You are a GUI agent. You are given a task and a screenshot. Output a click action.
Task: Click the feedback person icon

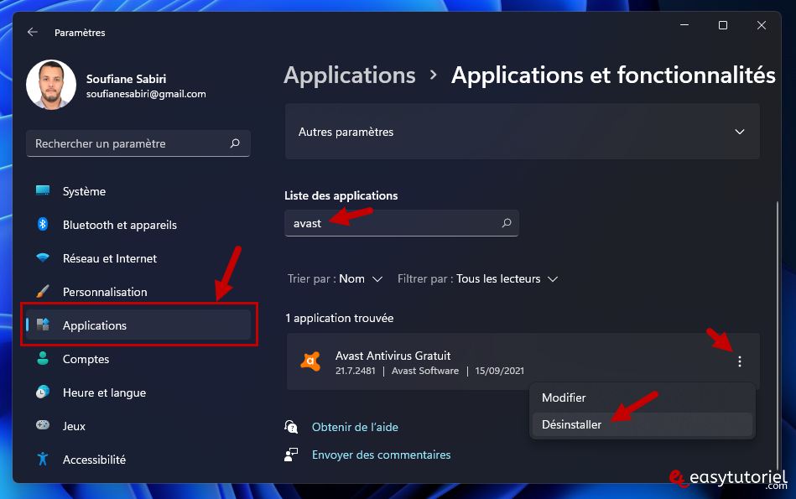[x=291, y=455]
